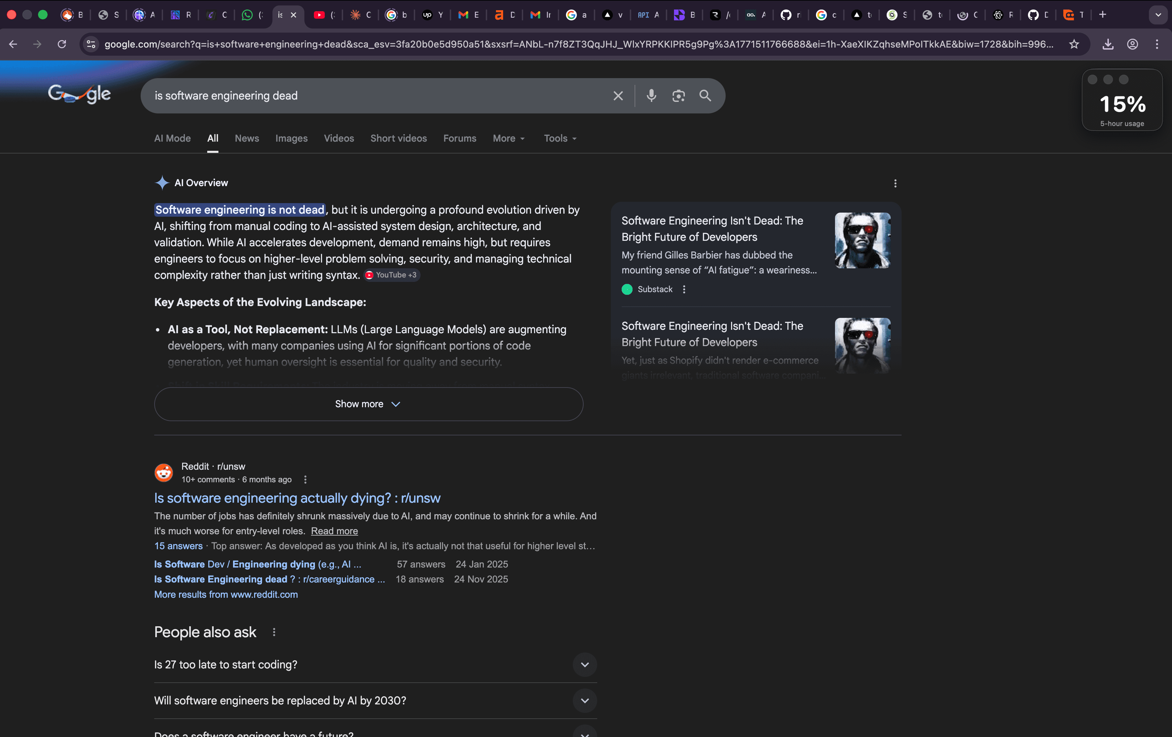Click the Reddit icon next to r/unsw result

pyautogui.click(x=163, y=472)
